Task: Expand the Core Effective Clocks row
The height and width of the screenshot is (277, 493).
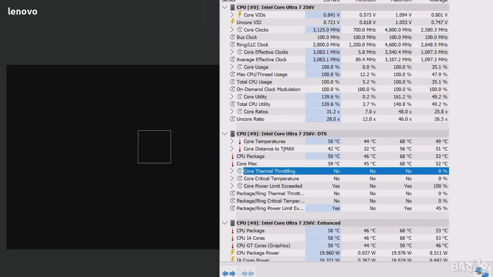Action: pos(232,52)
